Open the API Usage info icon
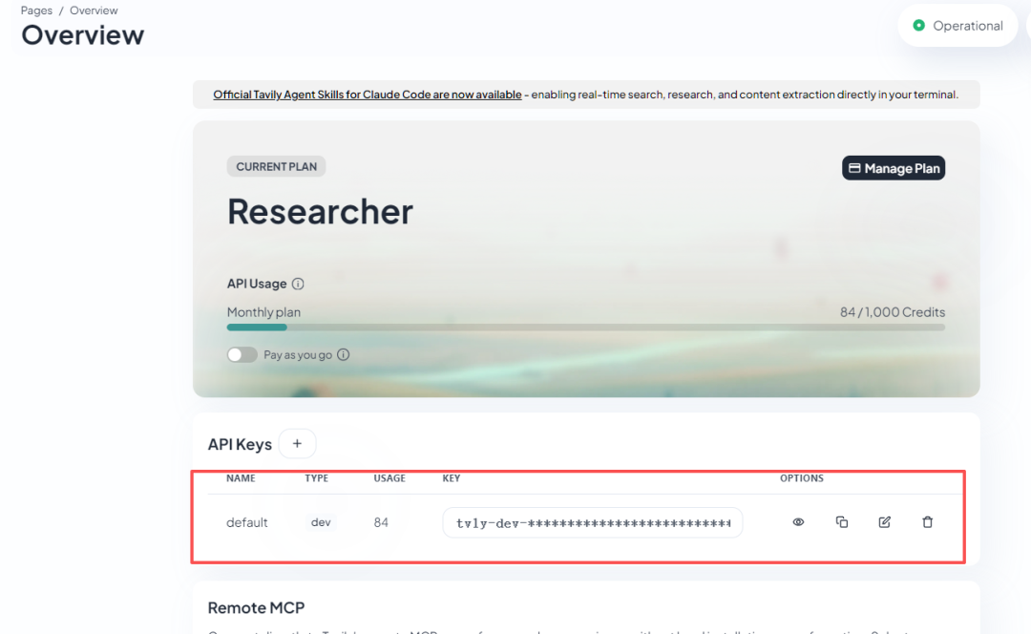This screenshot has height=634, width=1031. tap(298, 285)
